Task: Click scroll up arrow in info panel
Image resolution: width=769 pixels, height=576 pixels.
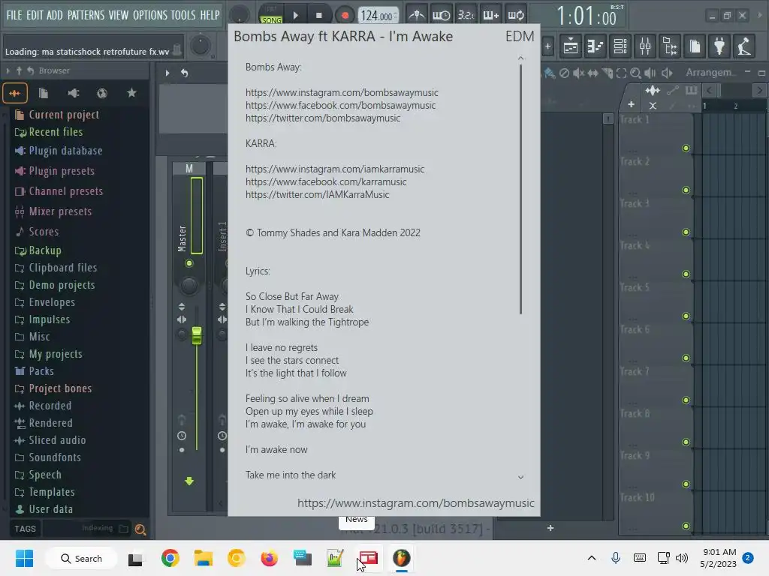Action: [x=521, y=58]
